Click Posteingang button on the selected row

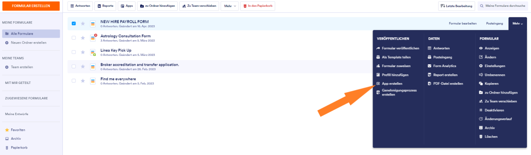494,24
